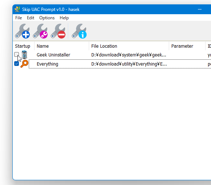The image size is (211, 185).
Task: Sort by the File Location column header
Action: point(129,46)
